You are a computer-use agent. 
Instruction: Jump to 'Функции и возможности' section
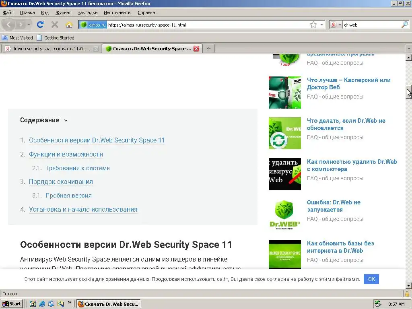click(x=66, y=154)
